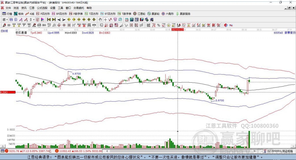This screenshot has width=296, height=160.
Task: Jump to first bar icon
Action: (x=49, y=20)
